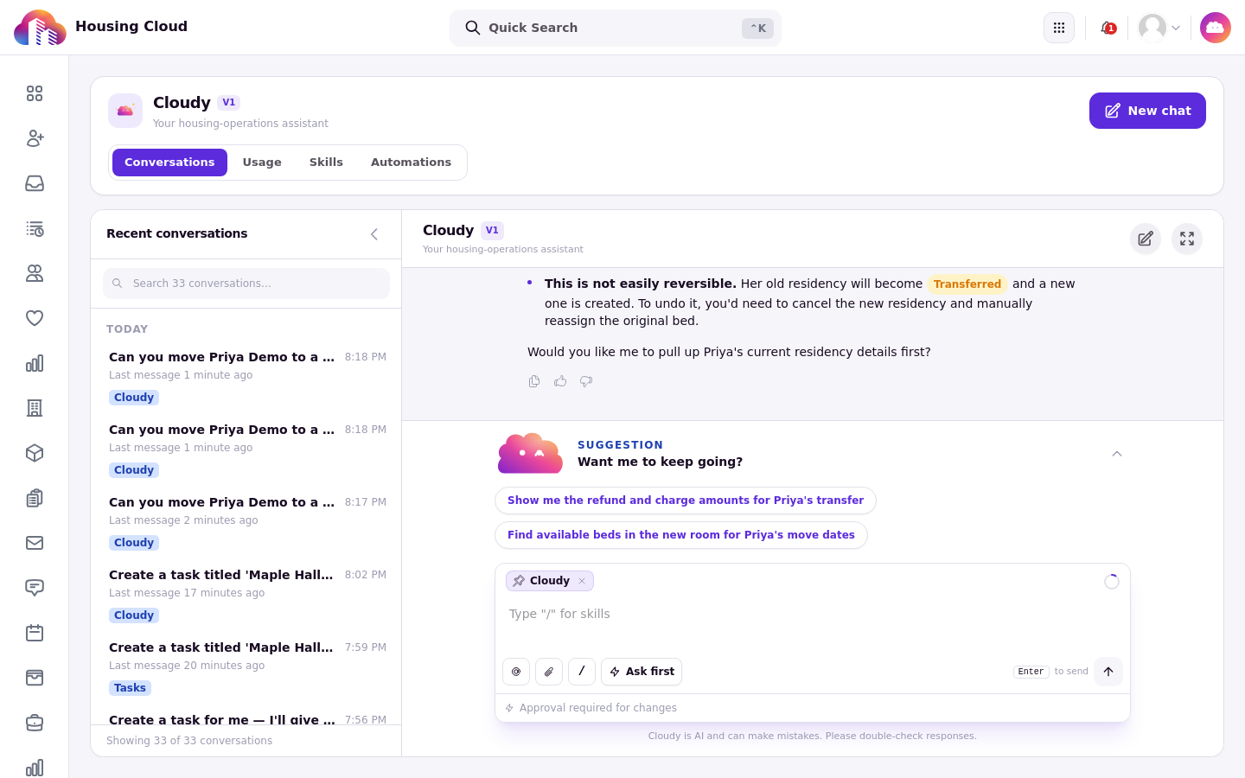Click the Cloudy avatar in top right
The width and height of the screenshot is (1245, 778).
[x=1216, y=28]
